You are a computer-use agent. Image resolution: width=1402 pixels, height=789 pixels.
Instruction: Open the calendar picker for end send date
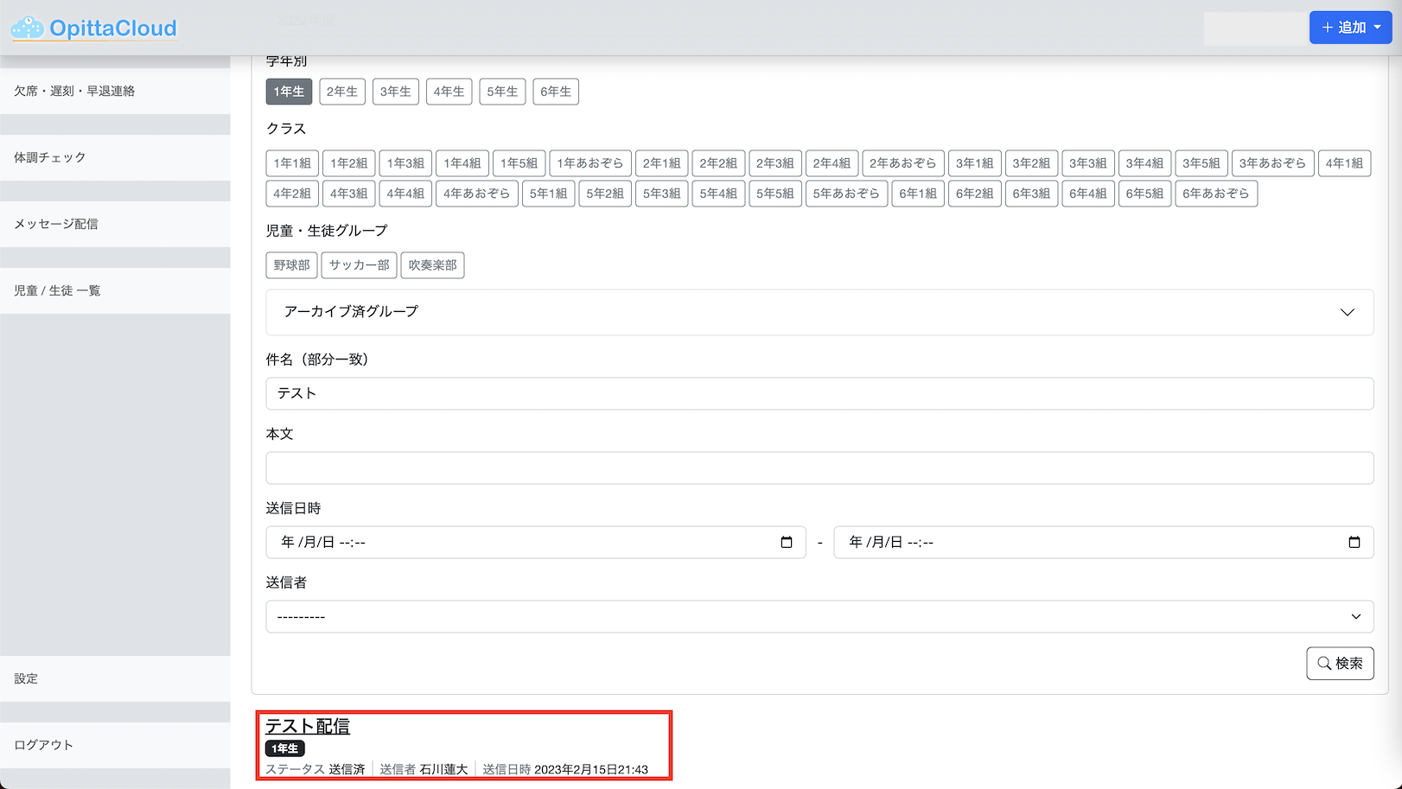[1354, 543]
